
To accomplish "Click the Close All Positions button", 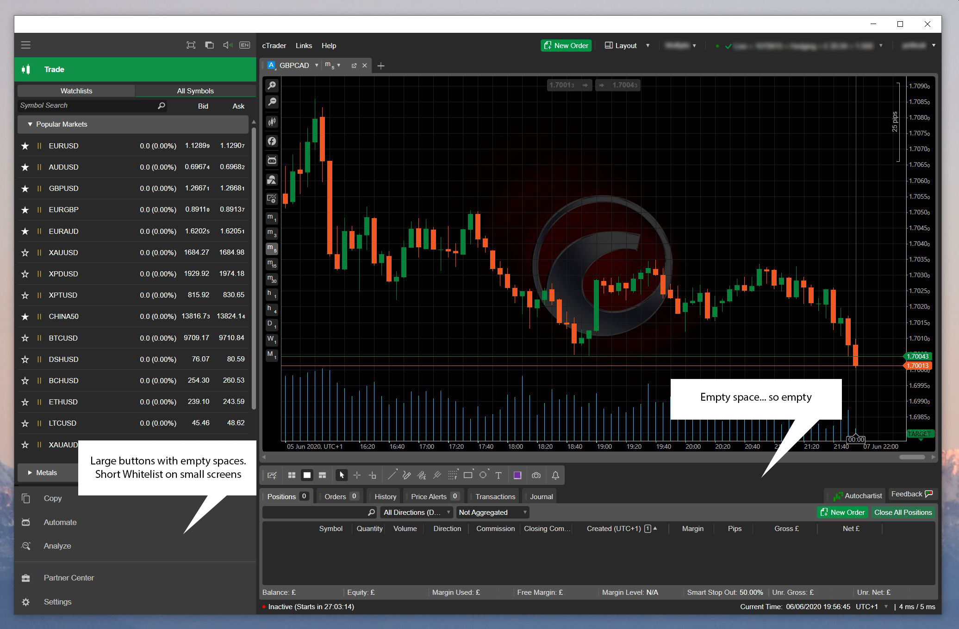I will [x=903, y=513].
